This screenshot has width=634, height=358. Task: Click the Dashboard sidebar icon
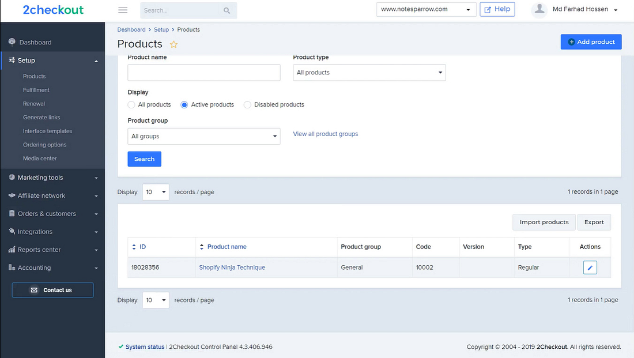12,42
